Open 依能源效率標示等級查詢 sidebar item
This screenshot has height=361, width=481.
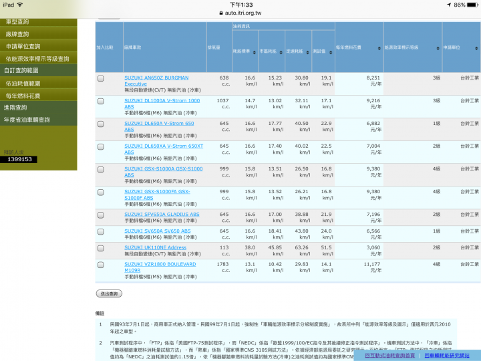(x=38, y=59)
